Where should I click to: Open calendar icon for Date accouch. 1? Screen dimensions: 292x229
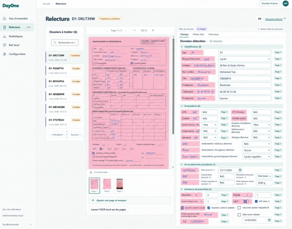point(240,170)
